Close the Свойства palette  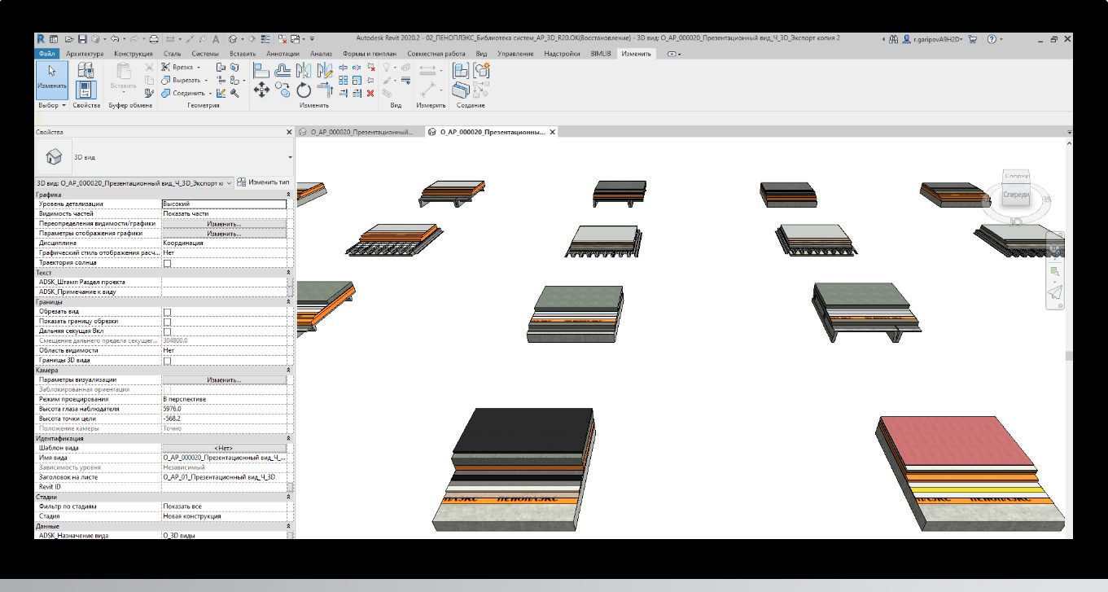point(289,131)
